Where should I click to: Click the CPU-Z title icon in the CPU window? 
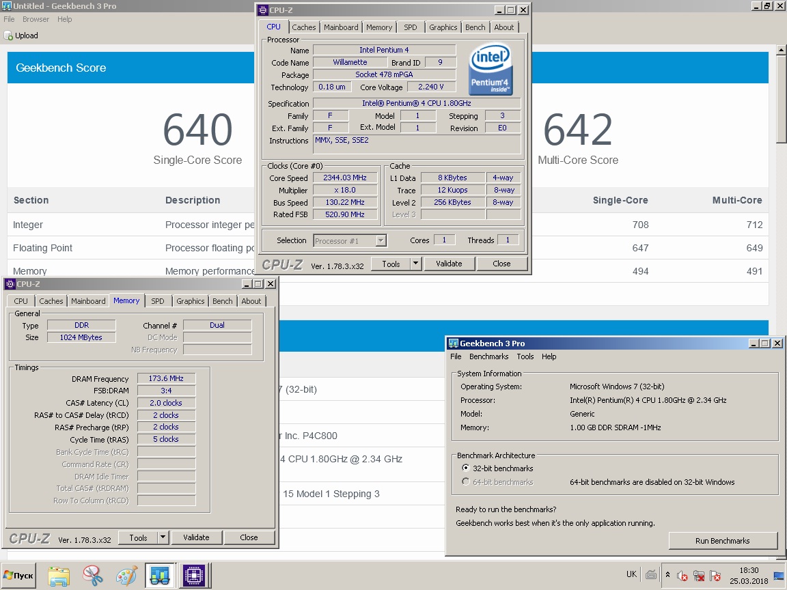263,10
